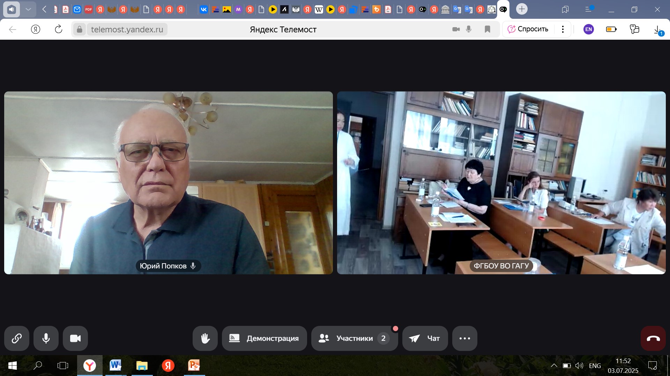Toggle tab sound mute speaker icon
The height and width of the screenshot is (376, 670).
pyautogui.click(x=12, y=9)
